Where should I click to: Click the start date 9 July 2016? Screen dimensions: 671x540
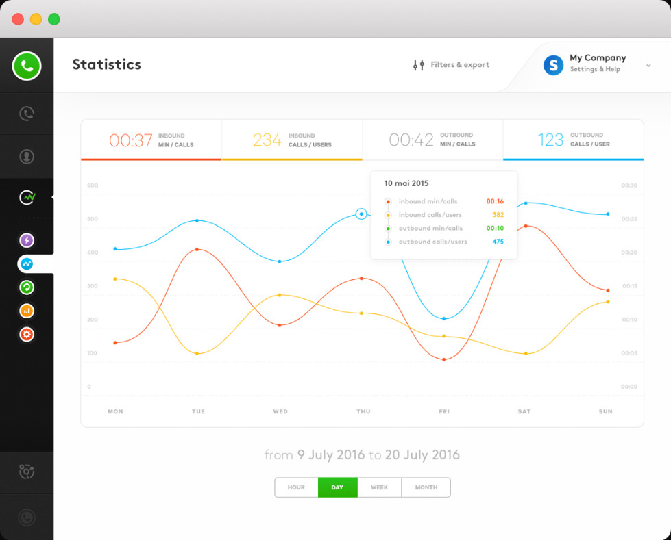(331, 455)
